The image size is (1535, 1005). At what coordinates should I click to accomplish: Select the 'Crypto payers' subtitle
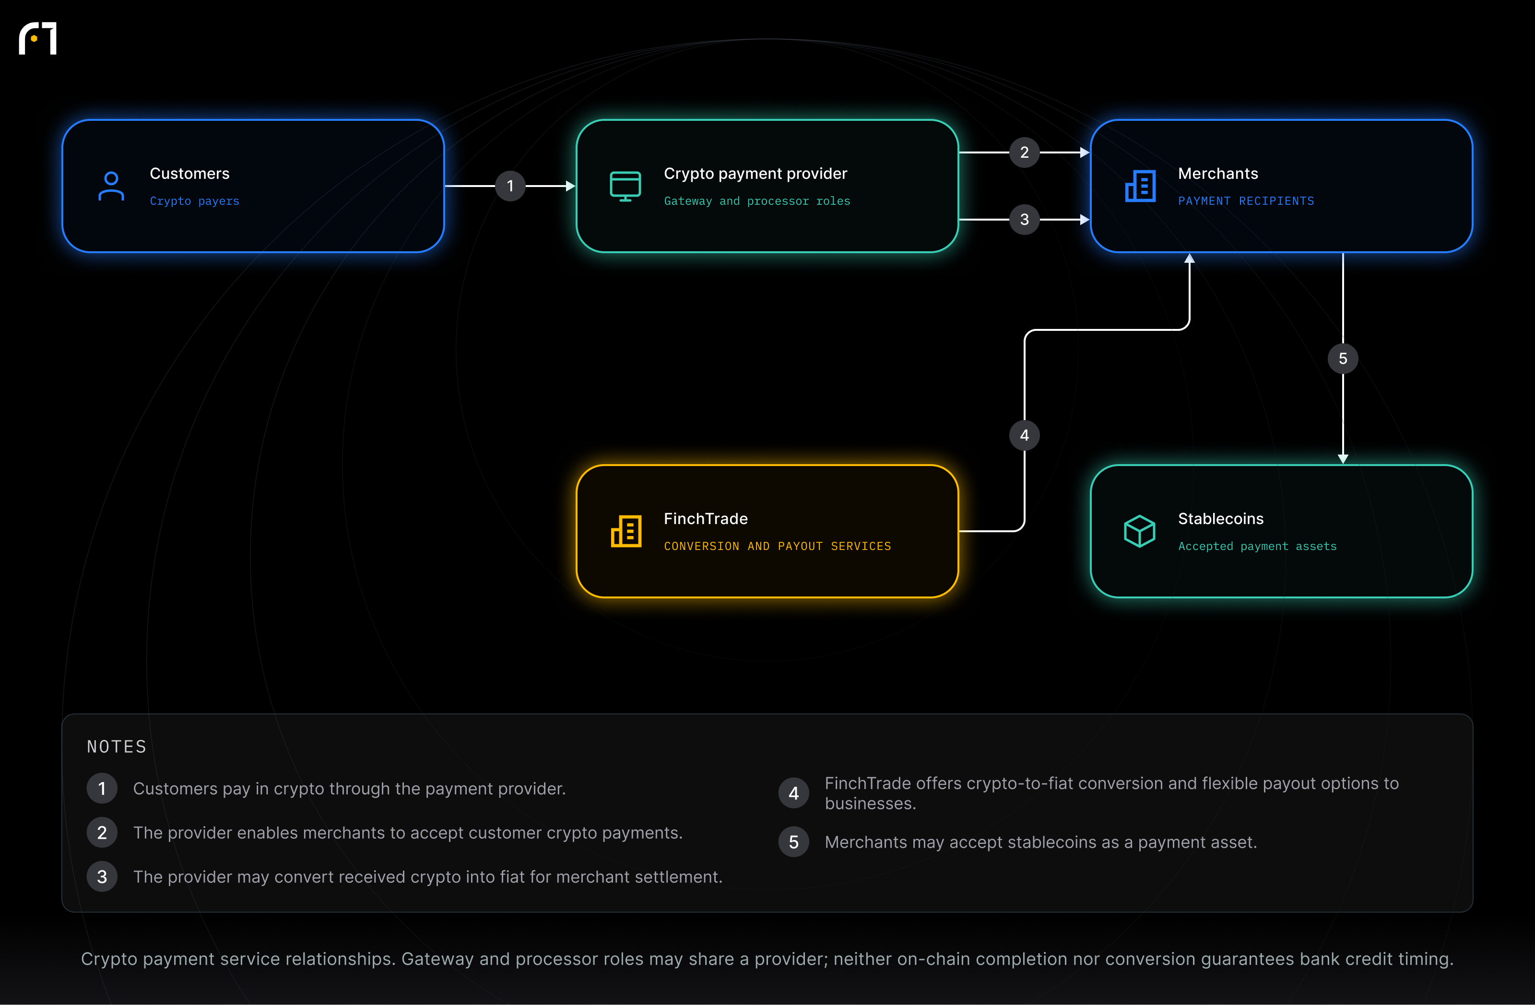pyautogui.click(x=194, y=201)
